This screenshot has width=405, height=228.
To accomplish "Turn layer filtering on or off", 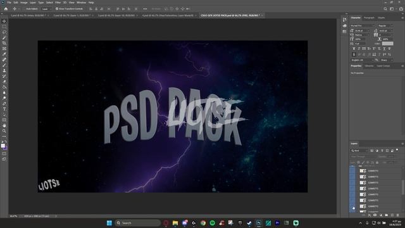I will point(397,150).
